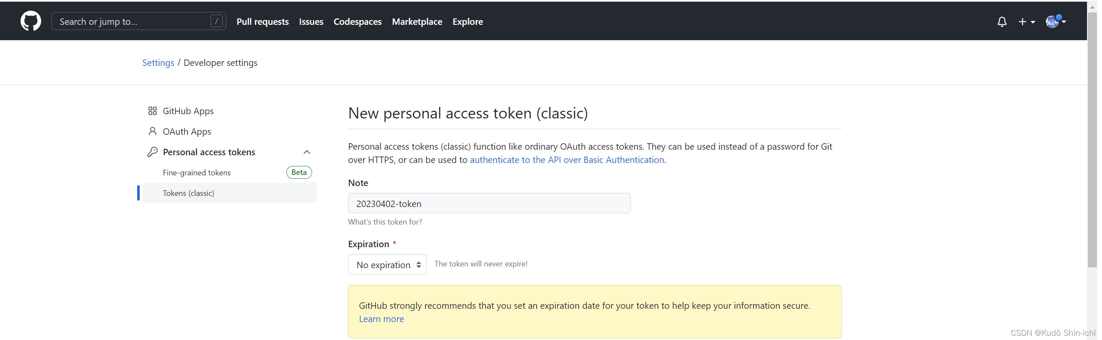Open the GitHub home logo
This screenshot has width=1102, height=340.
click(31, 21)
